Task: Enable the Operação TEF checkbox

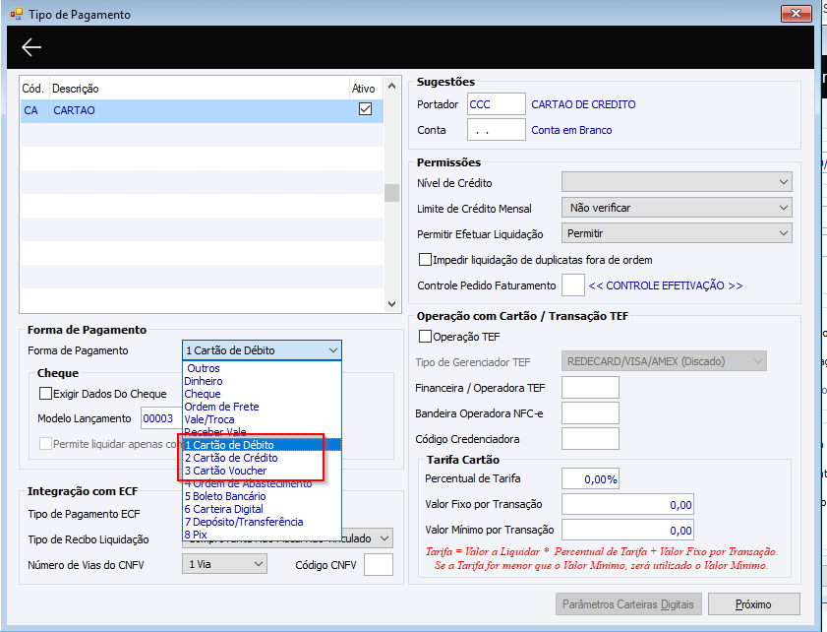Action: tap(425, 337)
